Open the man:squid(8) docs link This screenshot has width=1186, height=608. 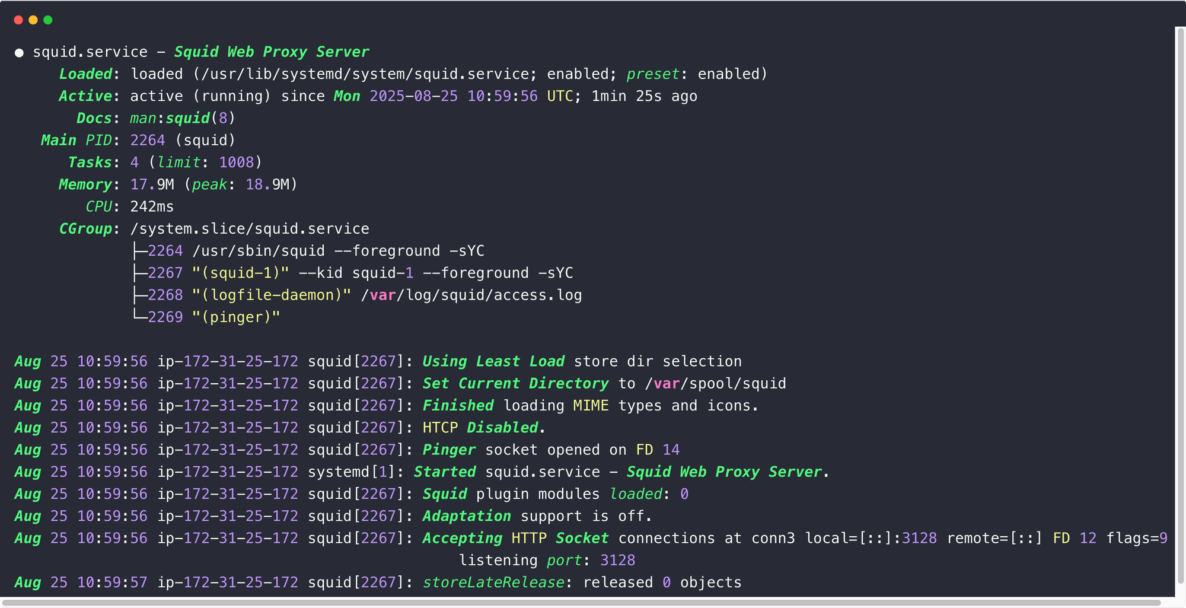183,118
